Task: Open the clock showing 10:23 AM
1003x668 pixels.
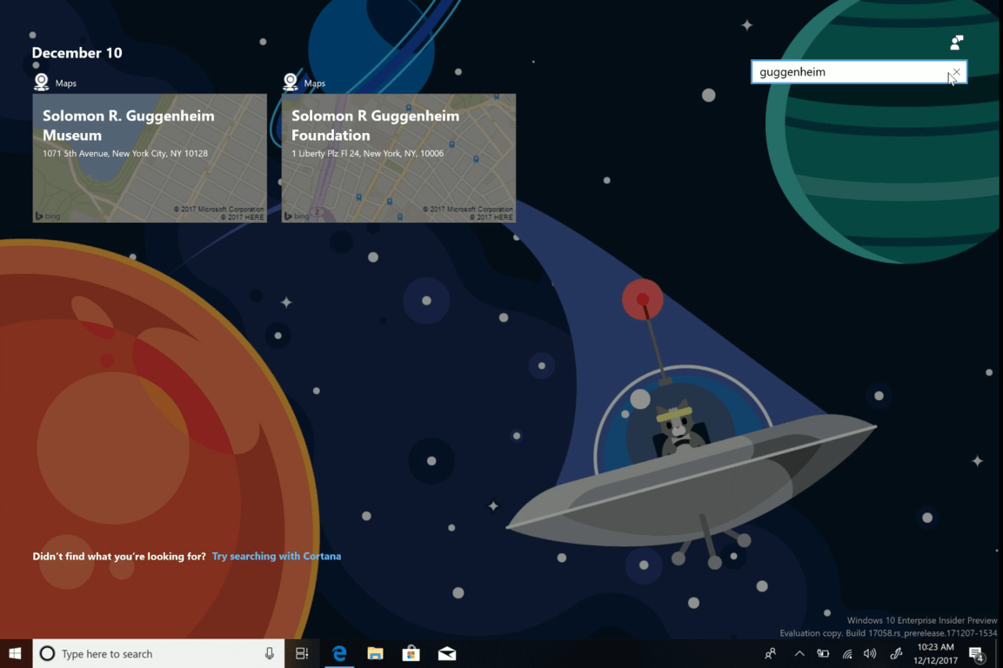Action: tap(935, 653)
